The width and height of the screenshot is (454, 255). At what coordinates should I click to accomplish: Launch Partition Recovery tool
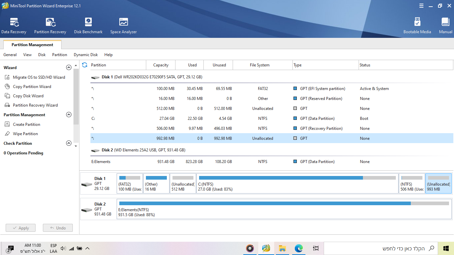[x=50, y=26]
